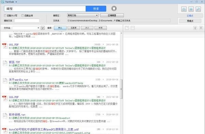The image size is (205, 134).
Task: Click the blue 搜索 button
Action: [96, 9]
